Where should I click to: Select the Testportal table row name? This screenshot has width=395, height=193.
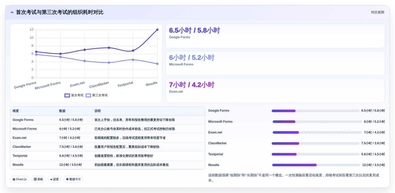click(x=20, y=156)
